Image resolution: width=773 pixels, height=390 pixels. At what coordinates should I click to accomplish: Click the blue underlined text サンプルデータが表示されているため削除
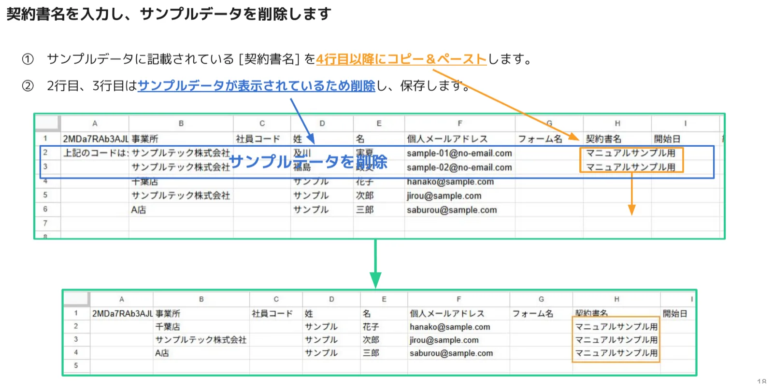pos(257,85)
